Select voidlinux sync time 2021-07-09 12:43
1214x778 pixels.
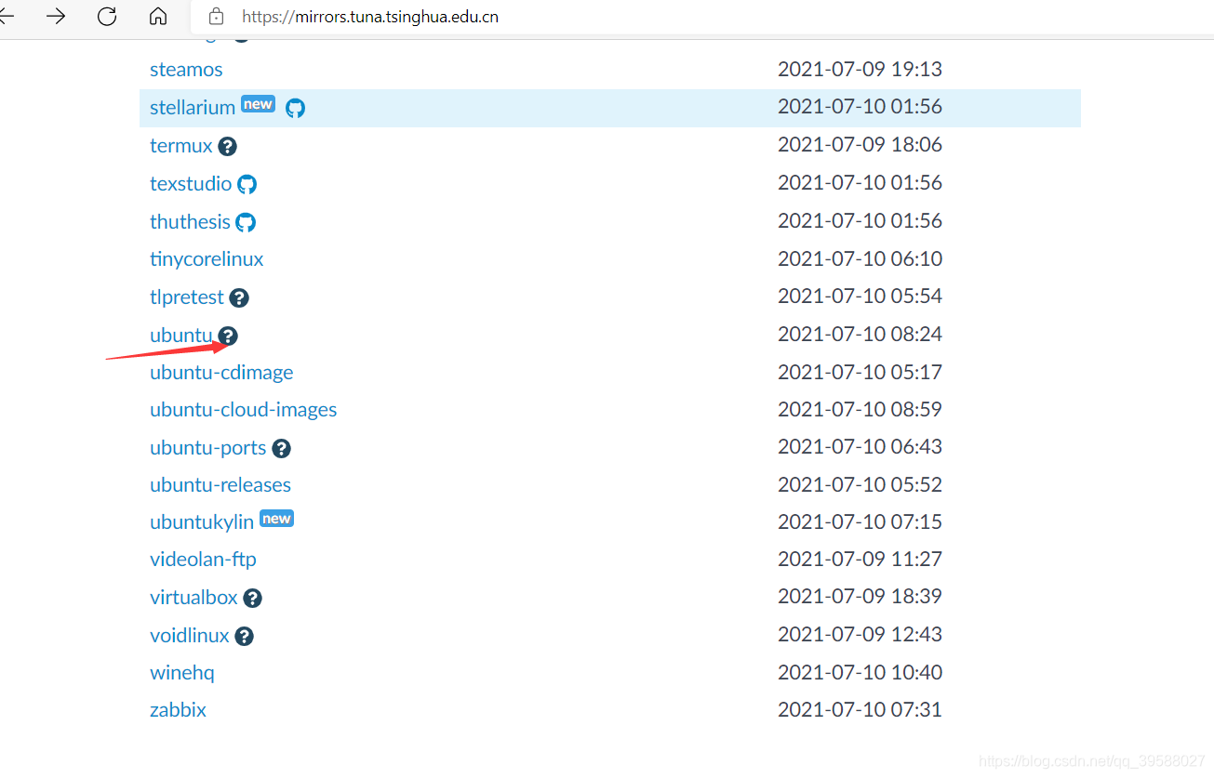point(860,634)
